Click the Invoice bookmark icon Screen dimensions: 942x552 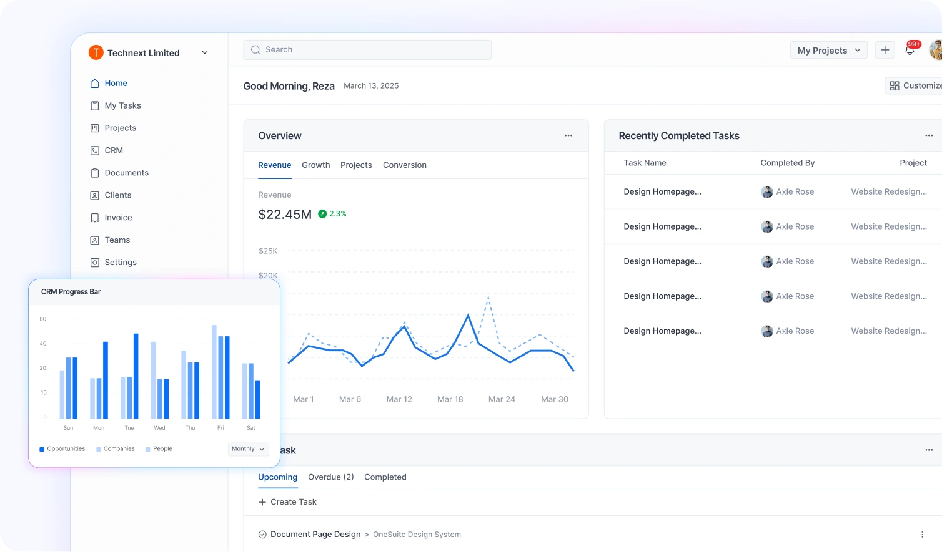coord(95,218)
